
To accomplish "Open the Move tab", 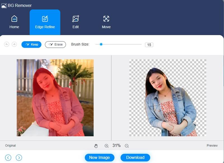I will click(106, 22).
